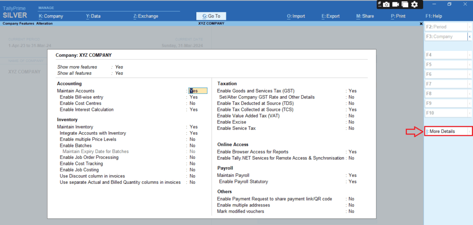
Task: Open the K: Company menu
Action: pyautogui.click(x=51, y=16)
